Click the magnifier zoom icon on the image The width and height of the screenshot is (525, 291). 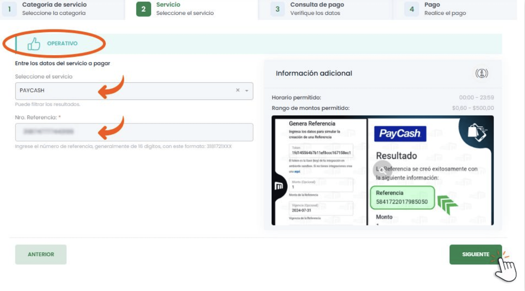(382, 170)
